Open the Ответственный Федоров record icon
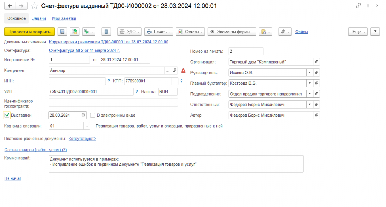The width and height of the screenshot is (386, 207). pyautogui.click(x=316, y=105)
